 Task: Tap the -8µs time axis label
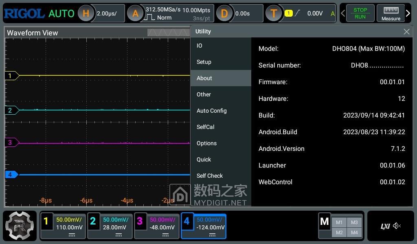[x=46, y=200]
